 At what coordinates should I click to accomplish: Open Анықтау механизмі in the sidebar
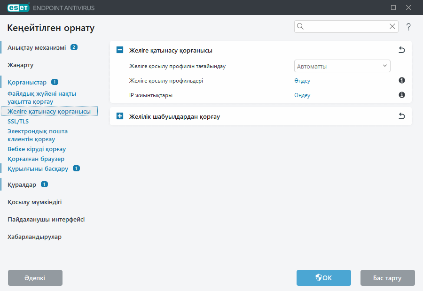37,47
